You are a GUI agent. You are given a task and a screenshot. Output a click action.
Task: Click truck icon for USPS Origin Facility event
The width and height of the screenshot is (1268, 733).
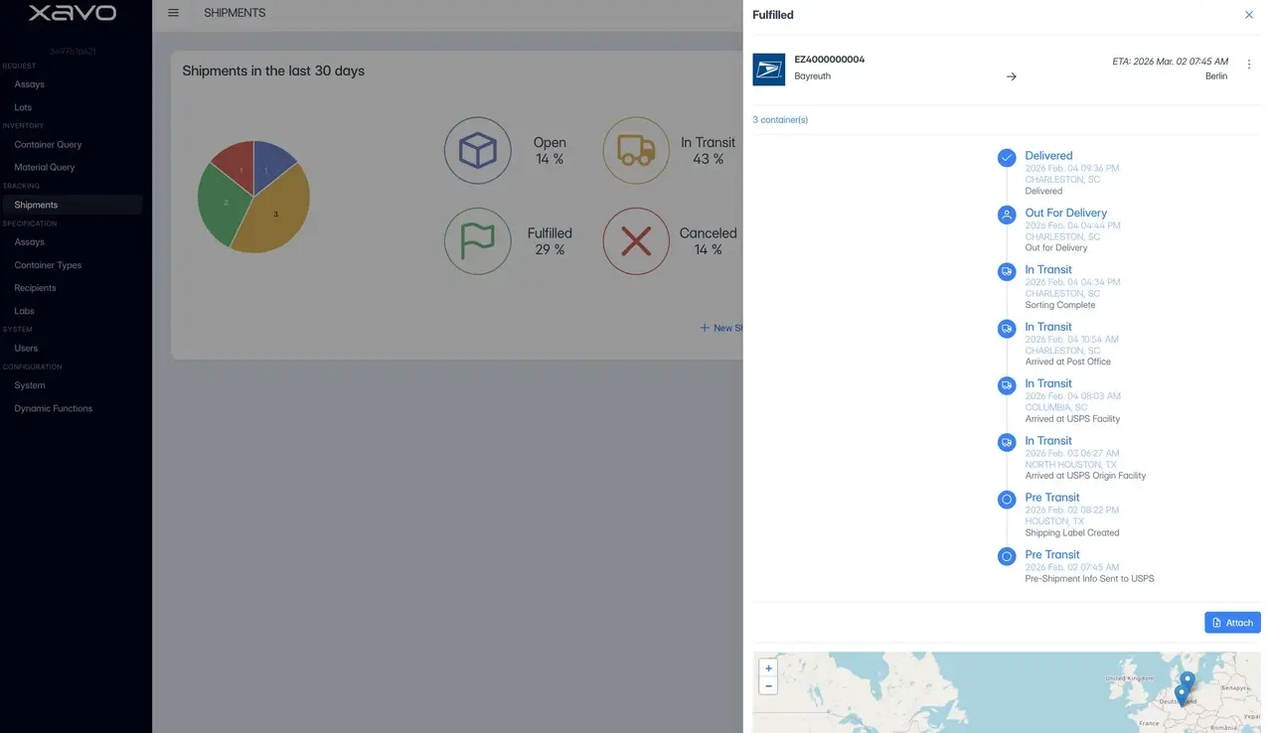(x=1007, y=442)
